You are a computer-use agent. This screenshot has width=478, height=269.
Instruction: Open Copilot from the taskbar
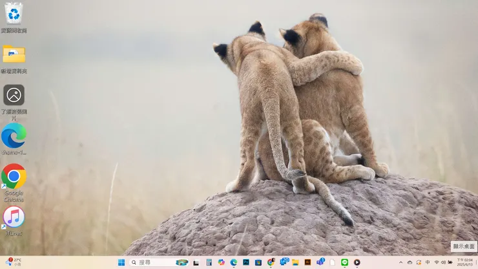[x=222, y=263]
